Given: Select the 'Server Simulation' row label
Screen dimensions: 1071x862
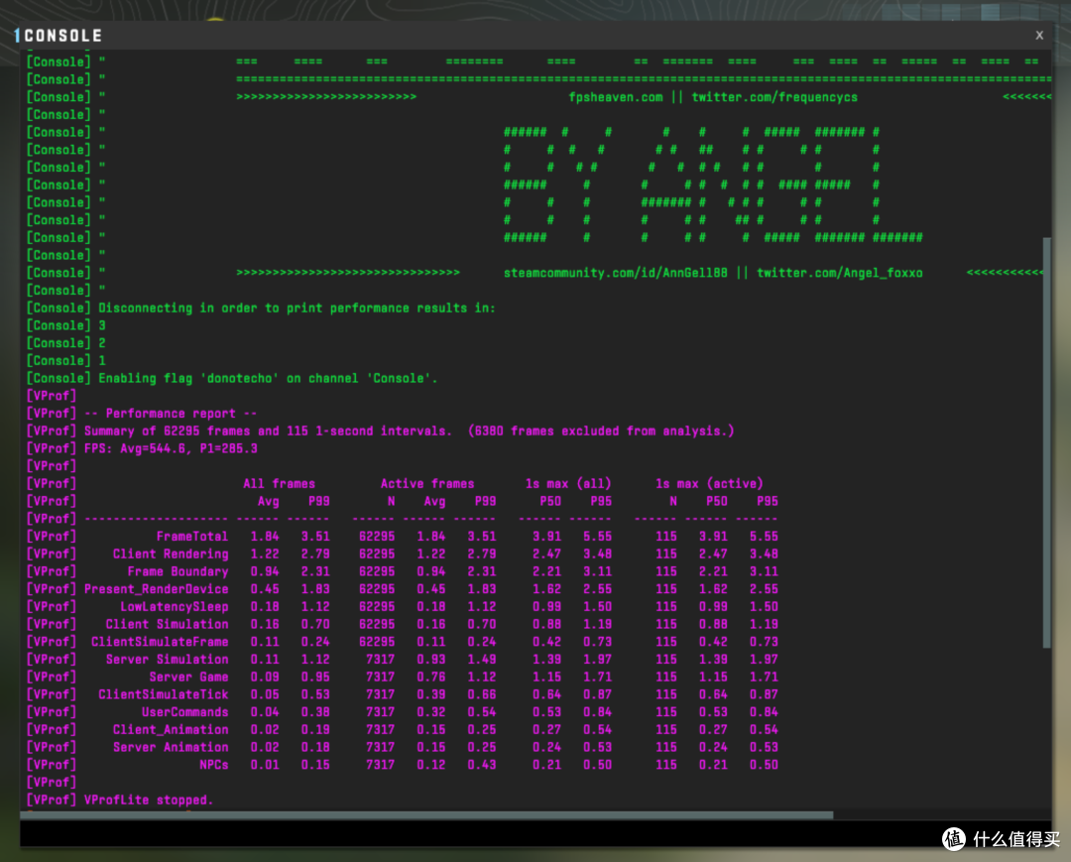Looking at the screenshot, I should tap(168, 659).
